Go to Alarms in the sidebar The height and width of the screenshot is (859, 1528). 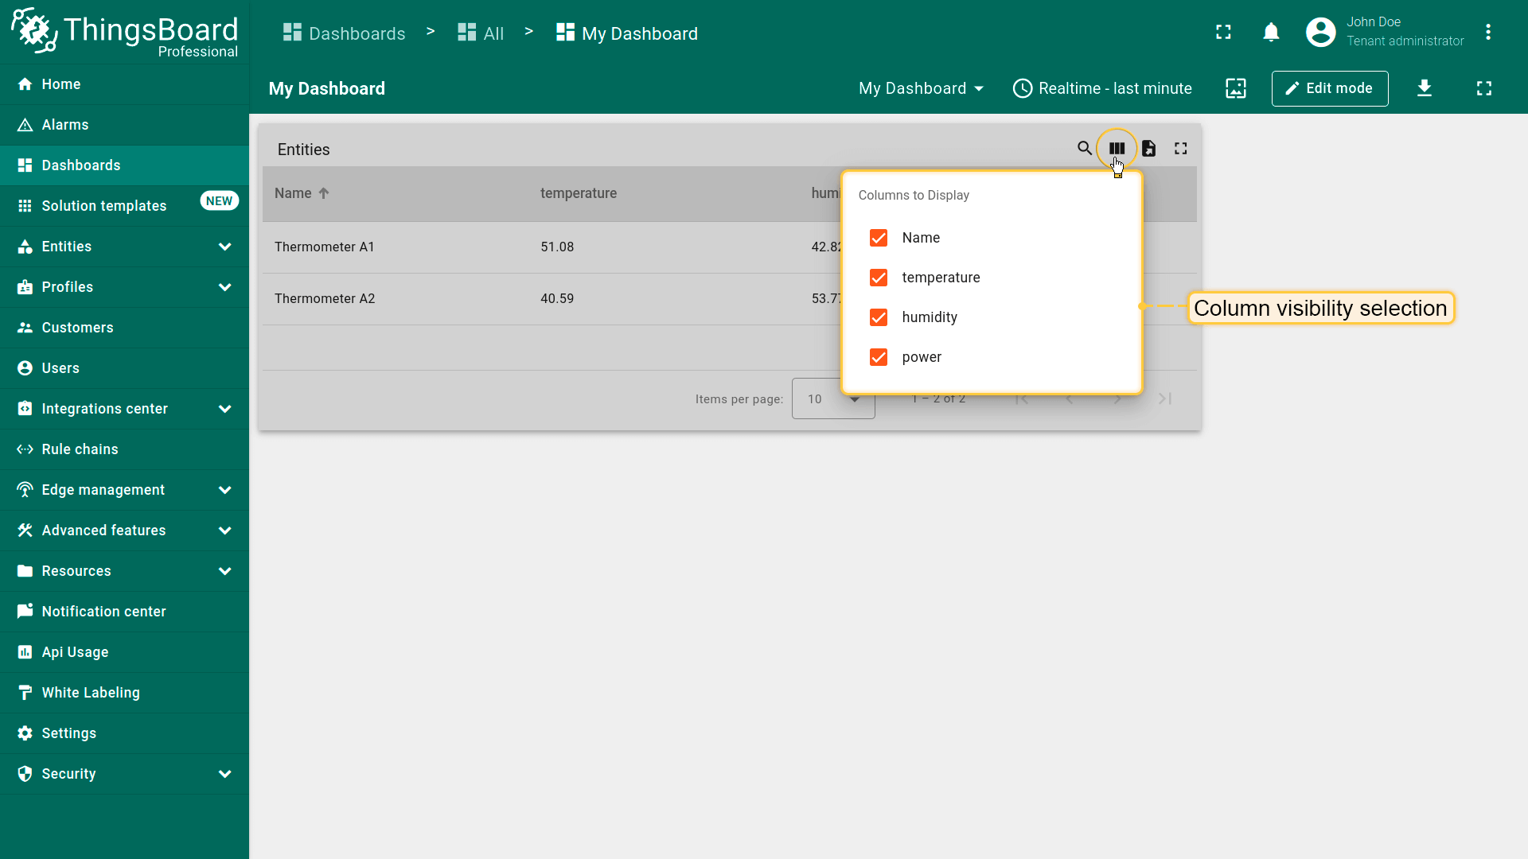pyautogui.click(x=65, y=125)
